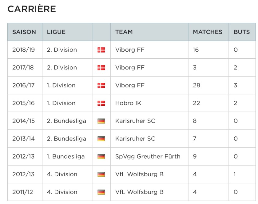
Task: Click the Danish flag in the 2017/18 row
Action: [x=101, y=68]
